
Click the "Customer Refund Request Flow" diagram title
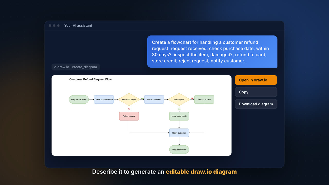[90, 79]
